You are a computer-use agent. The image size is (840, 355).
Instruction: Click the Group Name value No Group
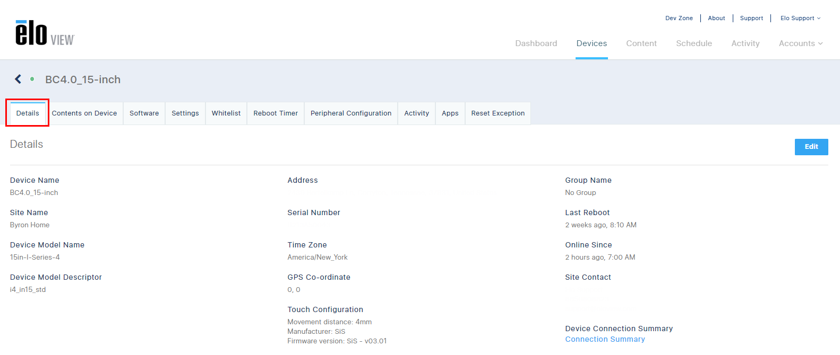pos(580,193)
